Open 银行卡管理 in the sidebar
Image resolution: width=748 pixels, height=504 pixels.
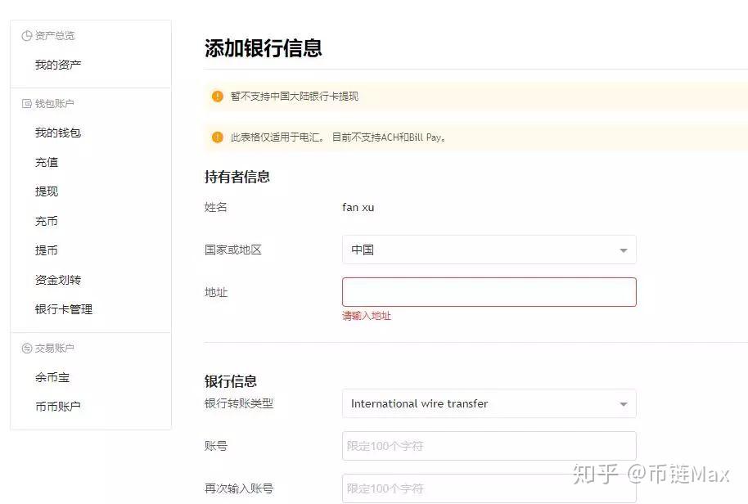point(64,309)
